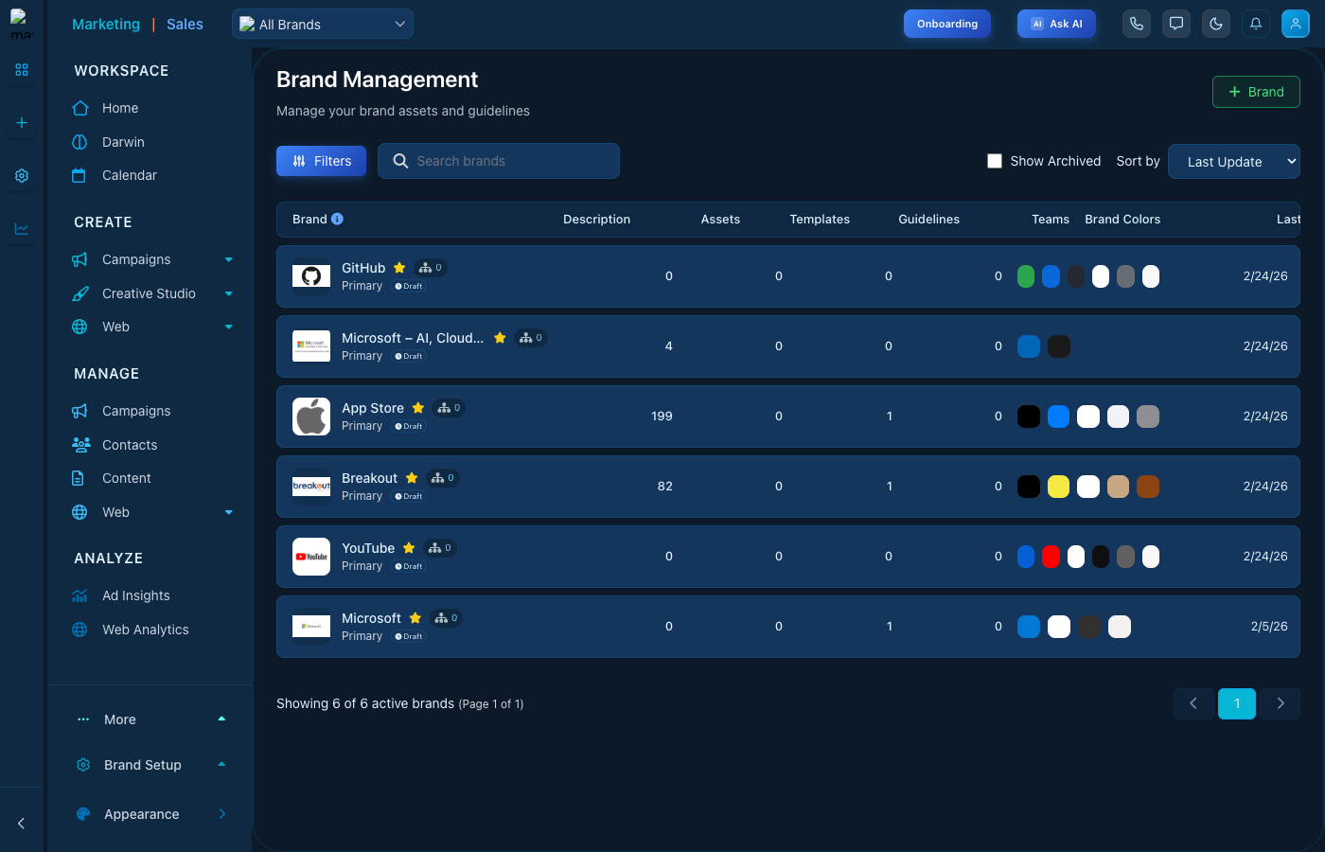1325x852 pixels.
Task: Add a new Brand
Action: tap(1256, 92)
